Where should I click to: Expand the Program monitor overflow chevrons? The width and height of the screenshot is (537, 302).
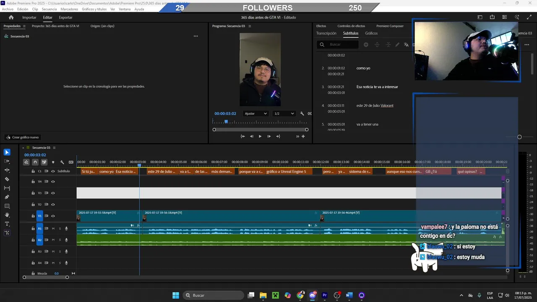click(x=297, y=136)
